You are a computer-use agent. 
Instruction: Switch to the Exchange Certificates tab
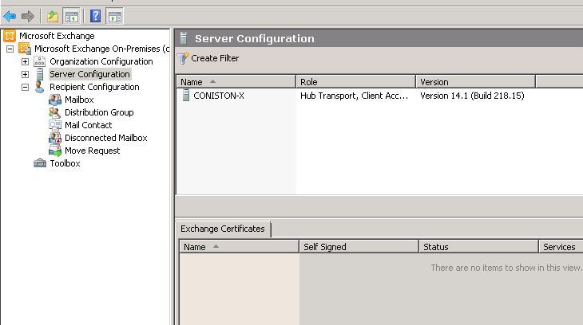223,229
